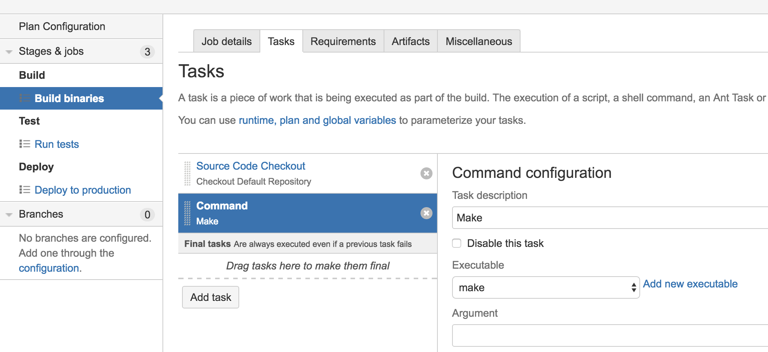This screenshot has height=352, width=768.
Task: Remove the Command Make task
Action: (426, 213)
